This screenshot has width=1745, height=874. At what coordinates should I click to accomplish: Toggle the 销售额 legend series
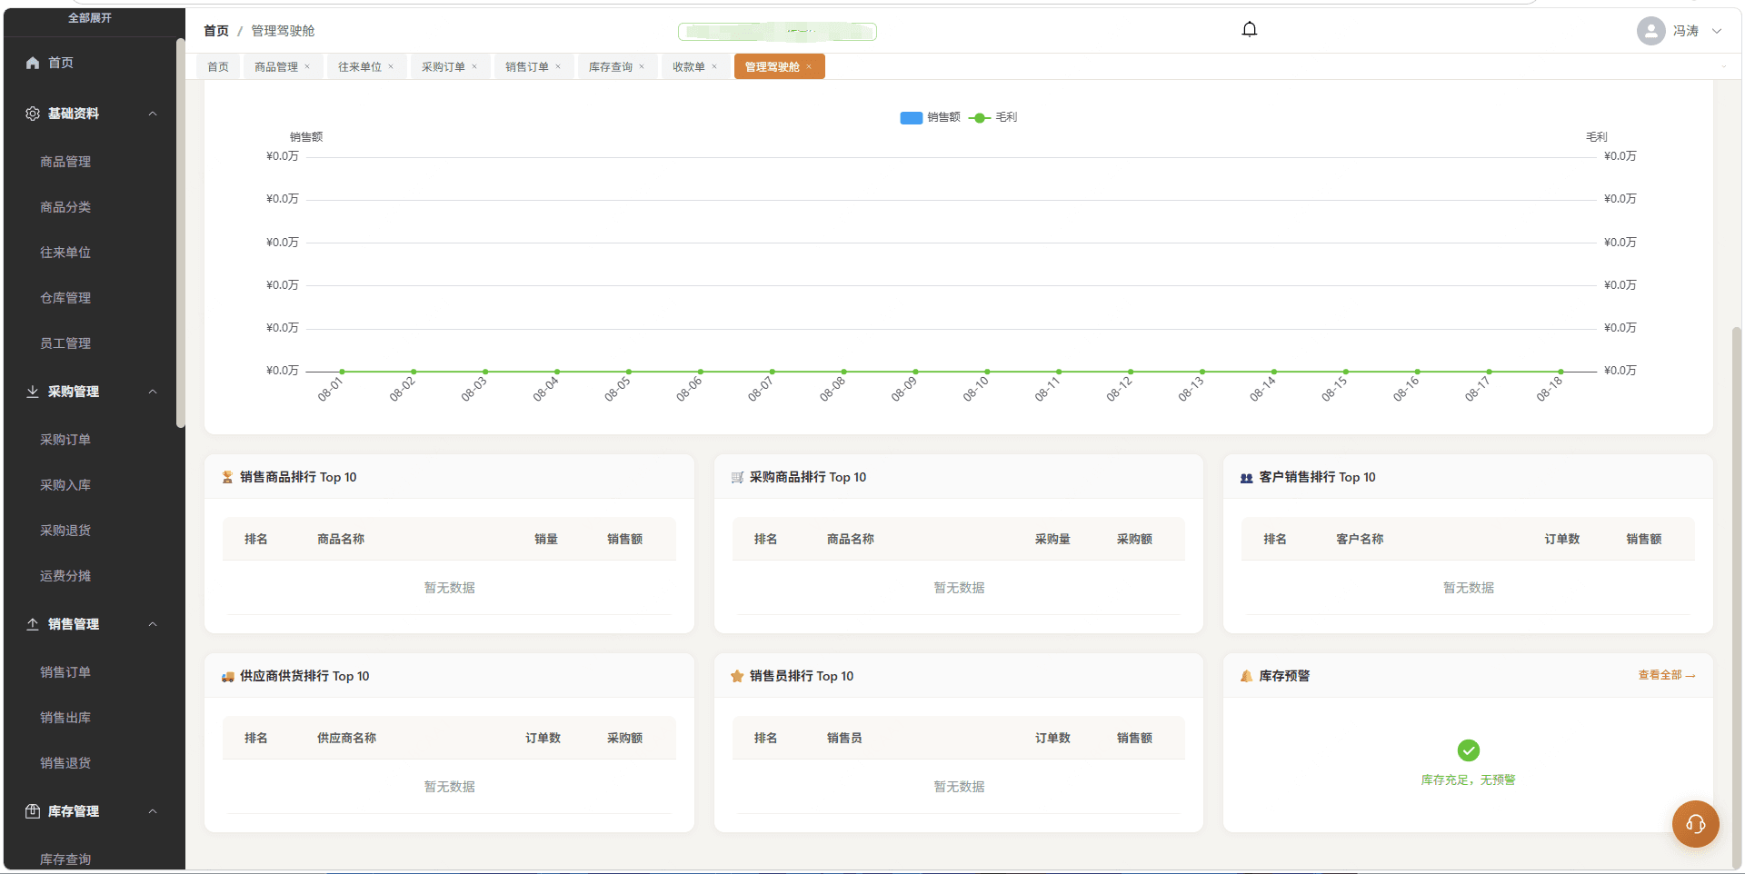pyautogui.click(x=930, y=117)
